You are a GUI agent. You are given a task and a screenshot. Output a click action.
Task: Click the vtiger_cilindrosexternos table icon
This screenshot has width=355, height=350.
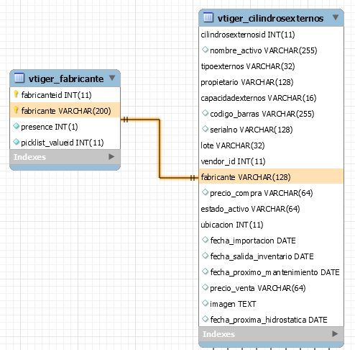(x=208, y=17)
